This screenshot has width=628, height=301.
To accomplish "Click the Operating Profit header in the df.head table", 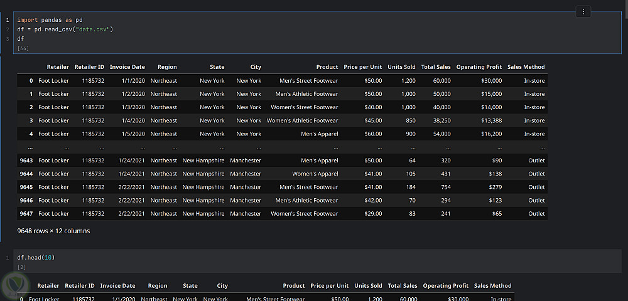I will (446, 286).
